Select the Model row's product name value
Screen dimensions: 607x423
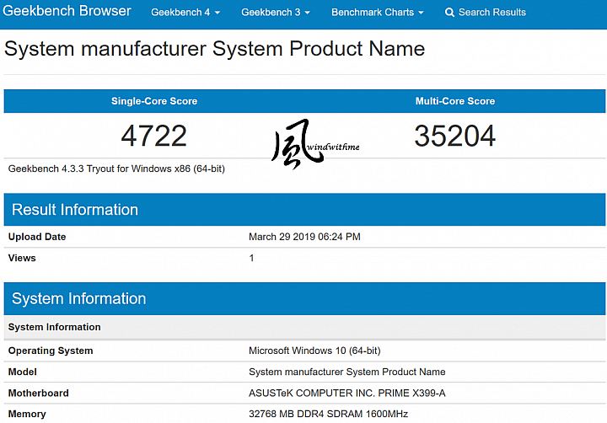click(346, 372)
